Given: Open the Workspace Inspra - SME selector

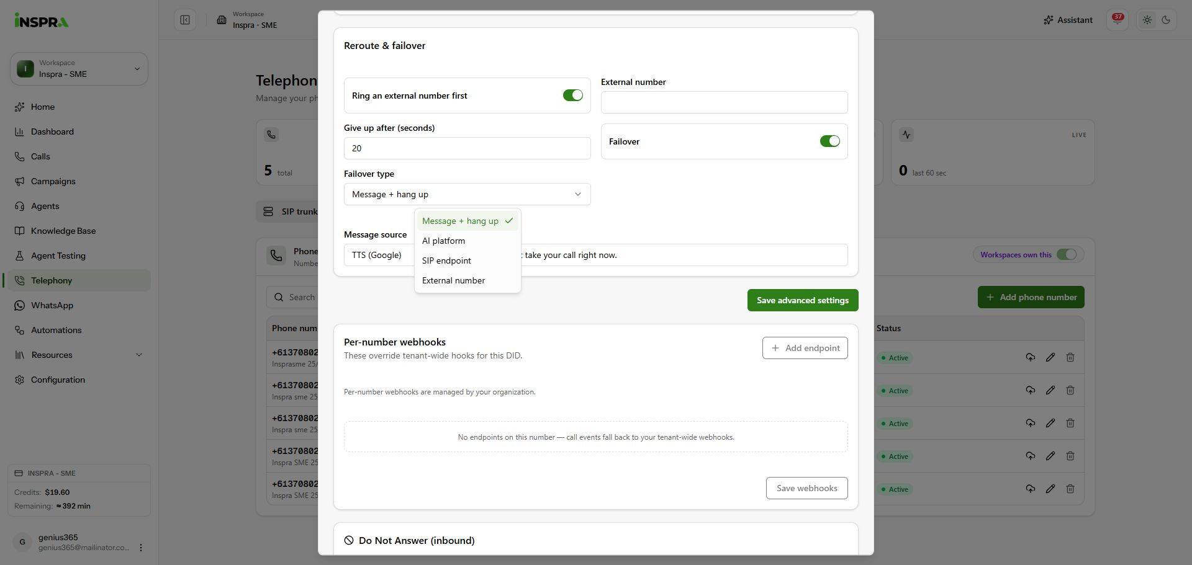Looking at the screenshot, I should click(x=79, y=69).
